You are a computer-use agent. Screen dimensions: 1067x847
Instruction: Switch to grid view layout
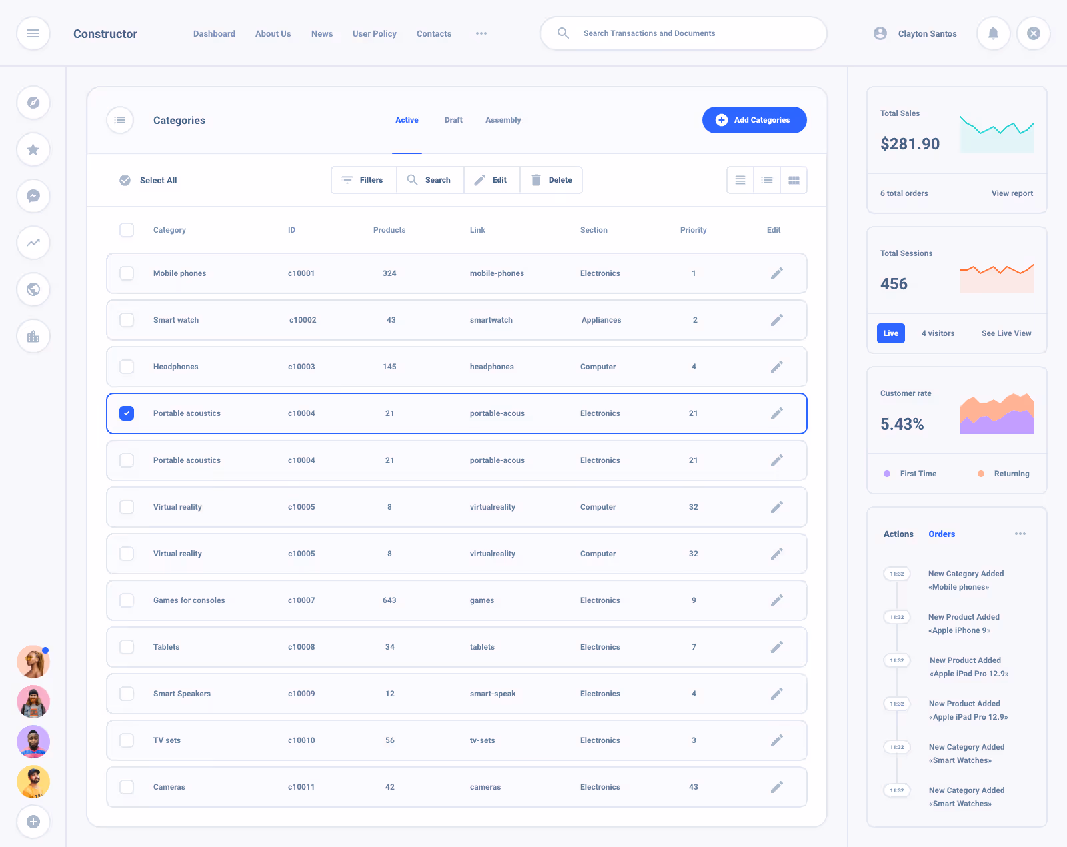(x=793, y=179)
